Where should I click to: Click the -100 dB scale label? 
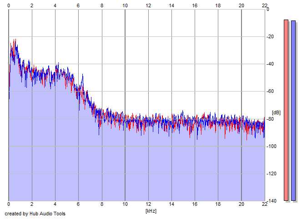[x=271, y=146]
